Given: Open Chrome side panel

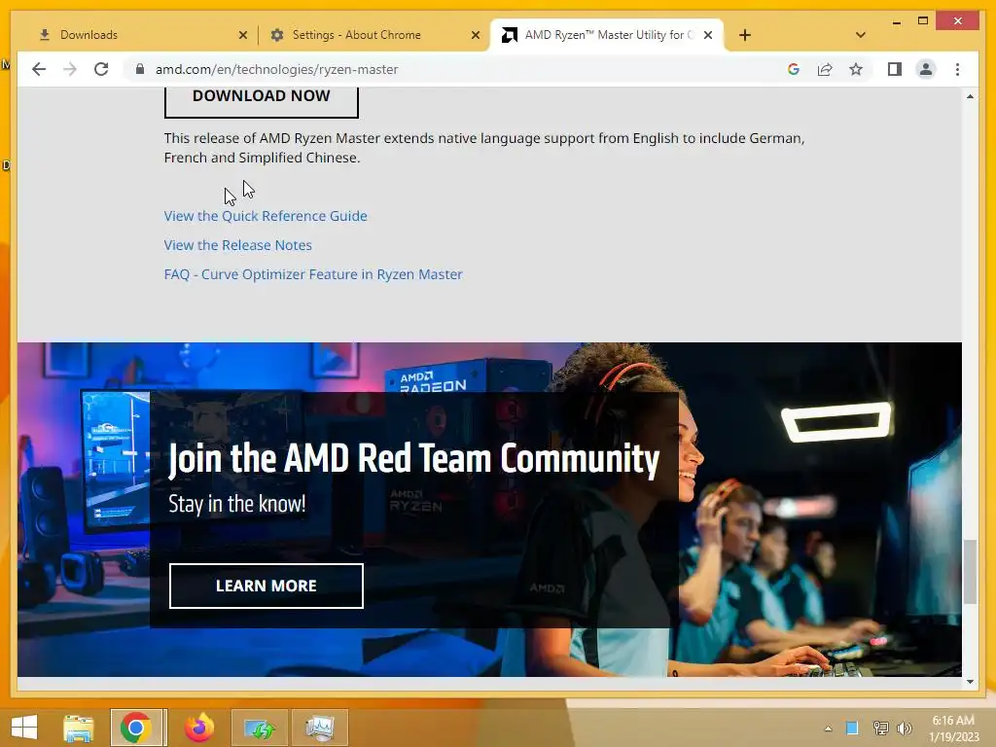Looking at the screenshot, I should click(x=895, y=69).
